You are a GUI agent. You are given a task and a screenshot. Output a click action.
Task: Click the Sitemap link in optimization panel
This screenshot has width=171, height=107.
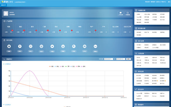[154, 96]
